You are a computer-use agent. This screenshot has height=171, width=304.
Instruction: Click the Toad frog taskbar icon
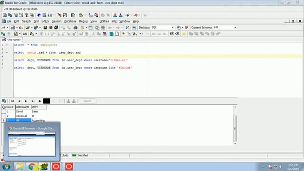[44, 167]
